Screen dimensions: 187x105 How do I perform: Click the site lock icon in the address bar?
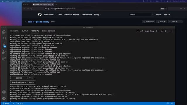[49, 9]
